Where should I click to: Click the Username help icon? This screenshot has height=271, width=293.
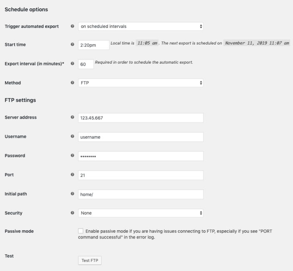pos(73,137)
